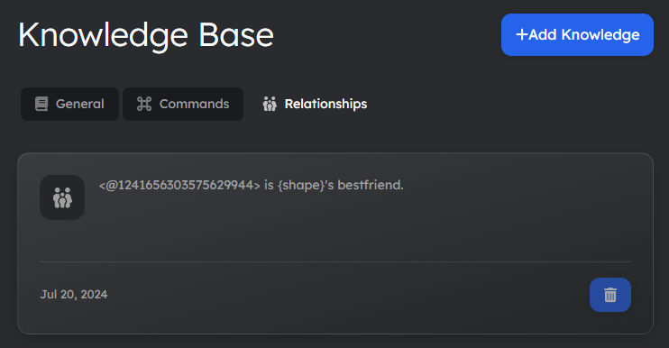Select the Relationships tab
The image size is (669, 348).
point(315,104)
